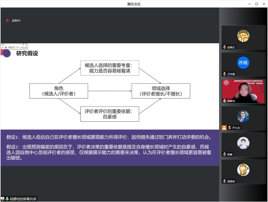The width and height of the screenshot is (268, 202).
Task: Pause the slide rehearsal timer
Action: pos(6,48)
